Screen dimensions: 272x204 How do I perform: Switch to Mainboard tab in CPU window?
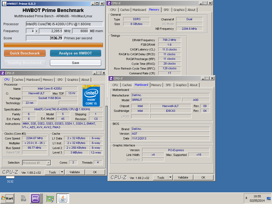33,80
